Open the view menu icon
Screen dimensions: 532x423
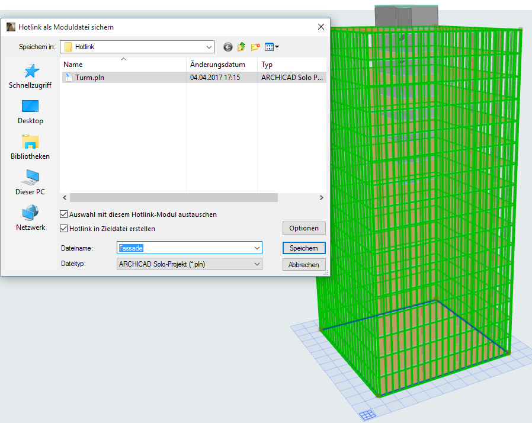(271, 47)
